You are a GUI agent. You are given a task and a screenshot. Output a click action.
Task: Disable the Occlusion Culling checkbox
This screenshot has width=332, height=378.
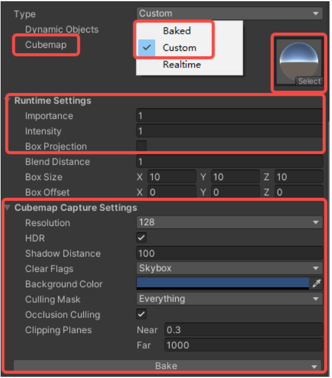tap(141, 314)
